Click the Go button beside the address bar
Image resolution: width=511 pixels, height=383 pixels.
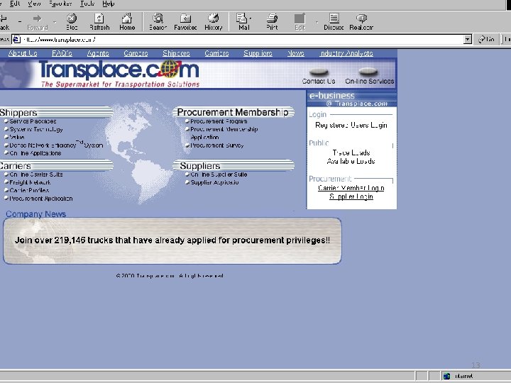[x=487, y=40]
